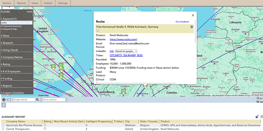Screen dimensions: 263x131
Task: Open the Settings menu
Action: point(63,3)
